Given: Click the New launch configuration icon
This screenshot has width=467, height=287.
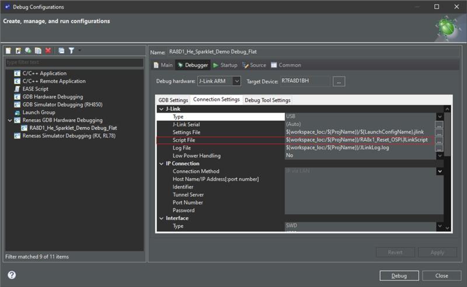Looking at the screenshot, I should pos(8,51).
